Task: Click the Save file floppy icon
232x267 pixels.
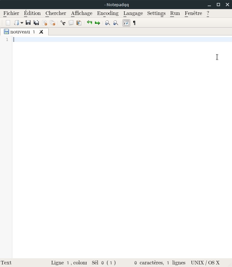Action: [28, 23]
